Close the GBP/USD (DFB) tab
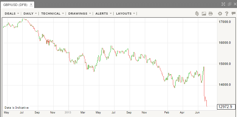 coord(31,4)
